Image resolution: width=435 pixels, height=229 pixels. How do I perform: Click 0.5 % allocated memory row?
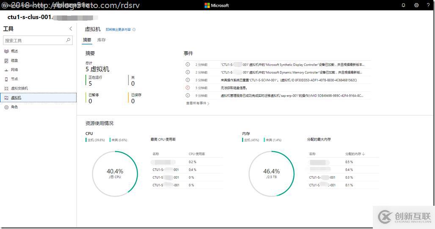pyautogui.click(x=344, y=162)
